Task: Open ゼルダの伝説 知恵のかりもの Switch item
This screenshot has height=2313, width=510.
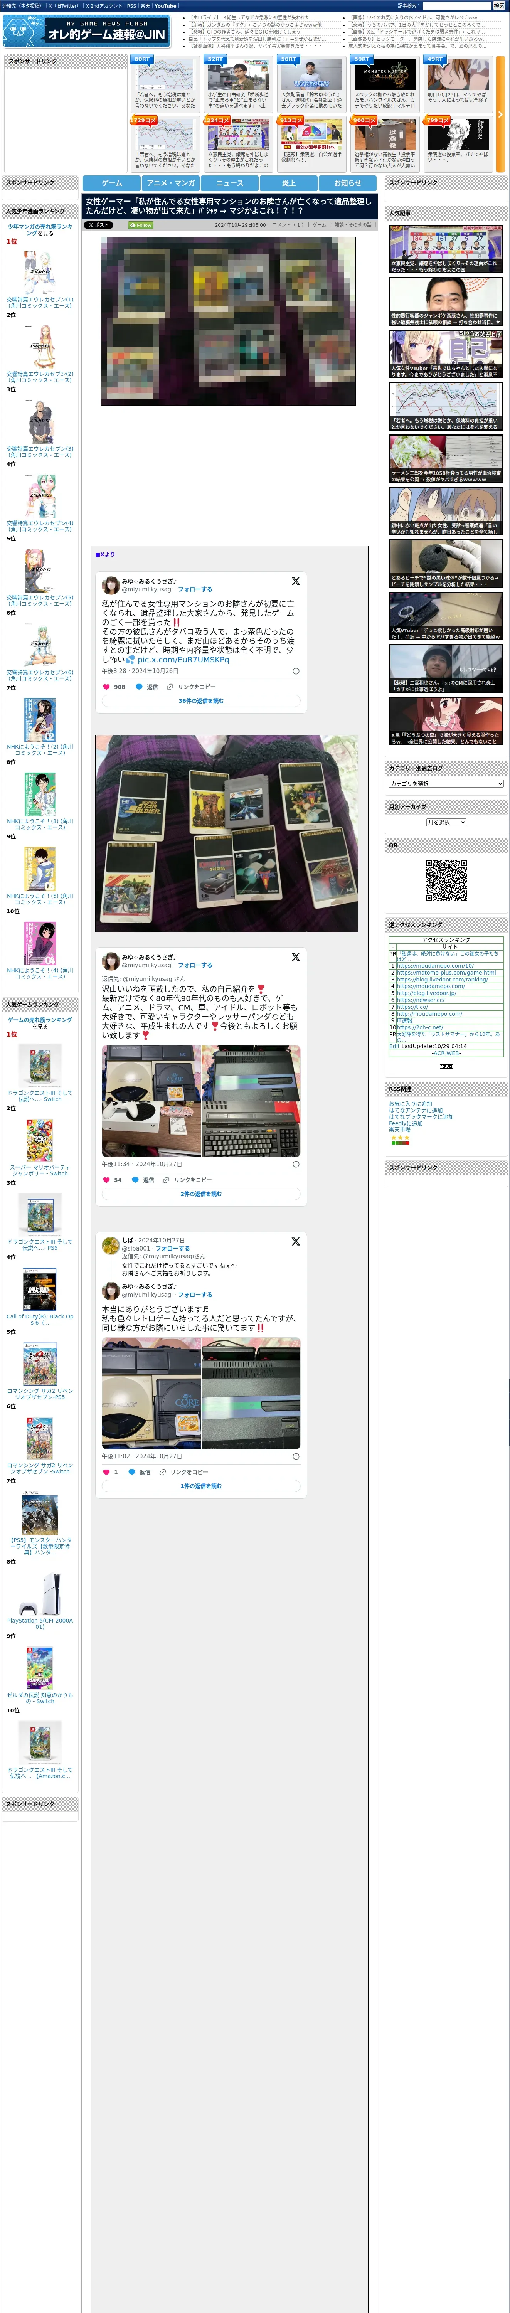Action: pos(39,1668)
